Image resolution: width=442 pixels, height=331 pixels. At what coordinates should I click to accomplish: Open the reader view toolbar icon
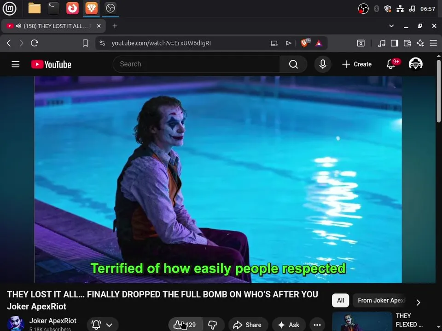[361, 43]
